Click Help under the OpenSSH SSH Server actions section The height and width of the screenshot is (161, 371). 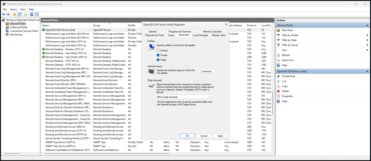pos(284,101)
